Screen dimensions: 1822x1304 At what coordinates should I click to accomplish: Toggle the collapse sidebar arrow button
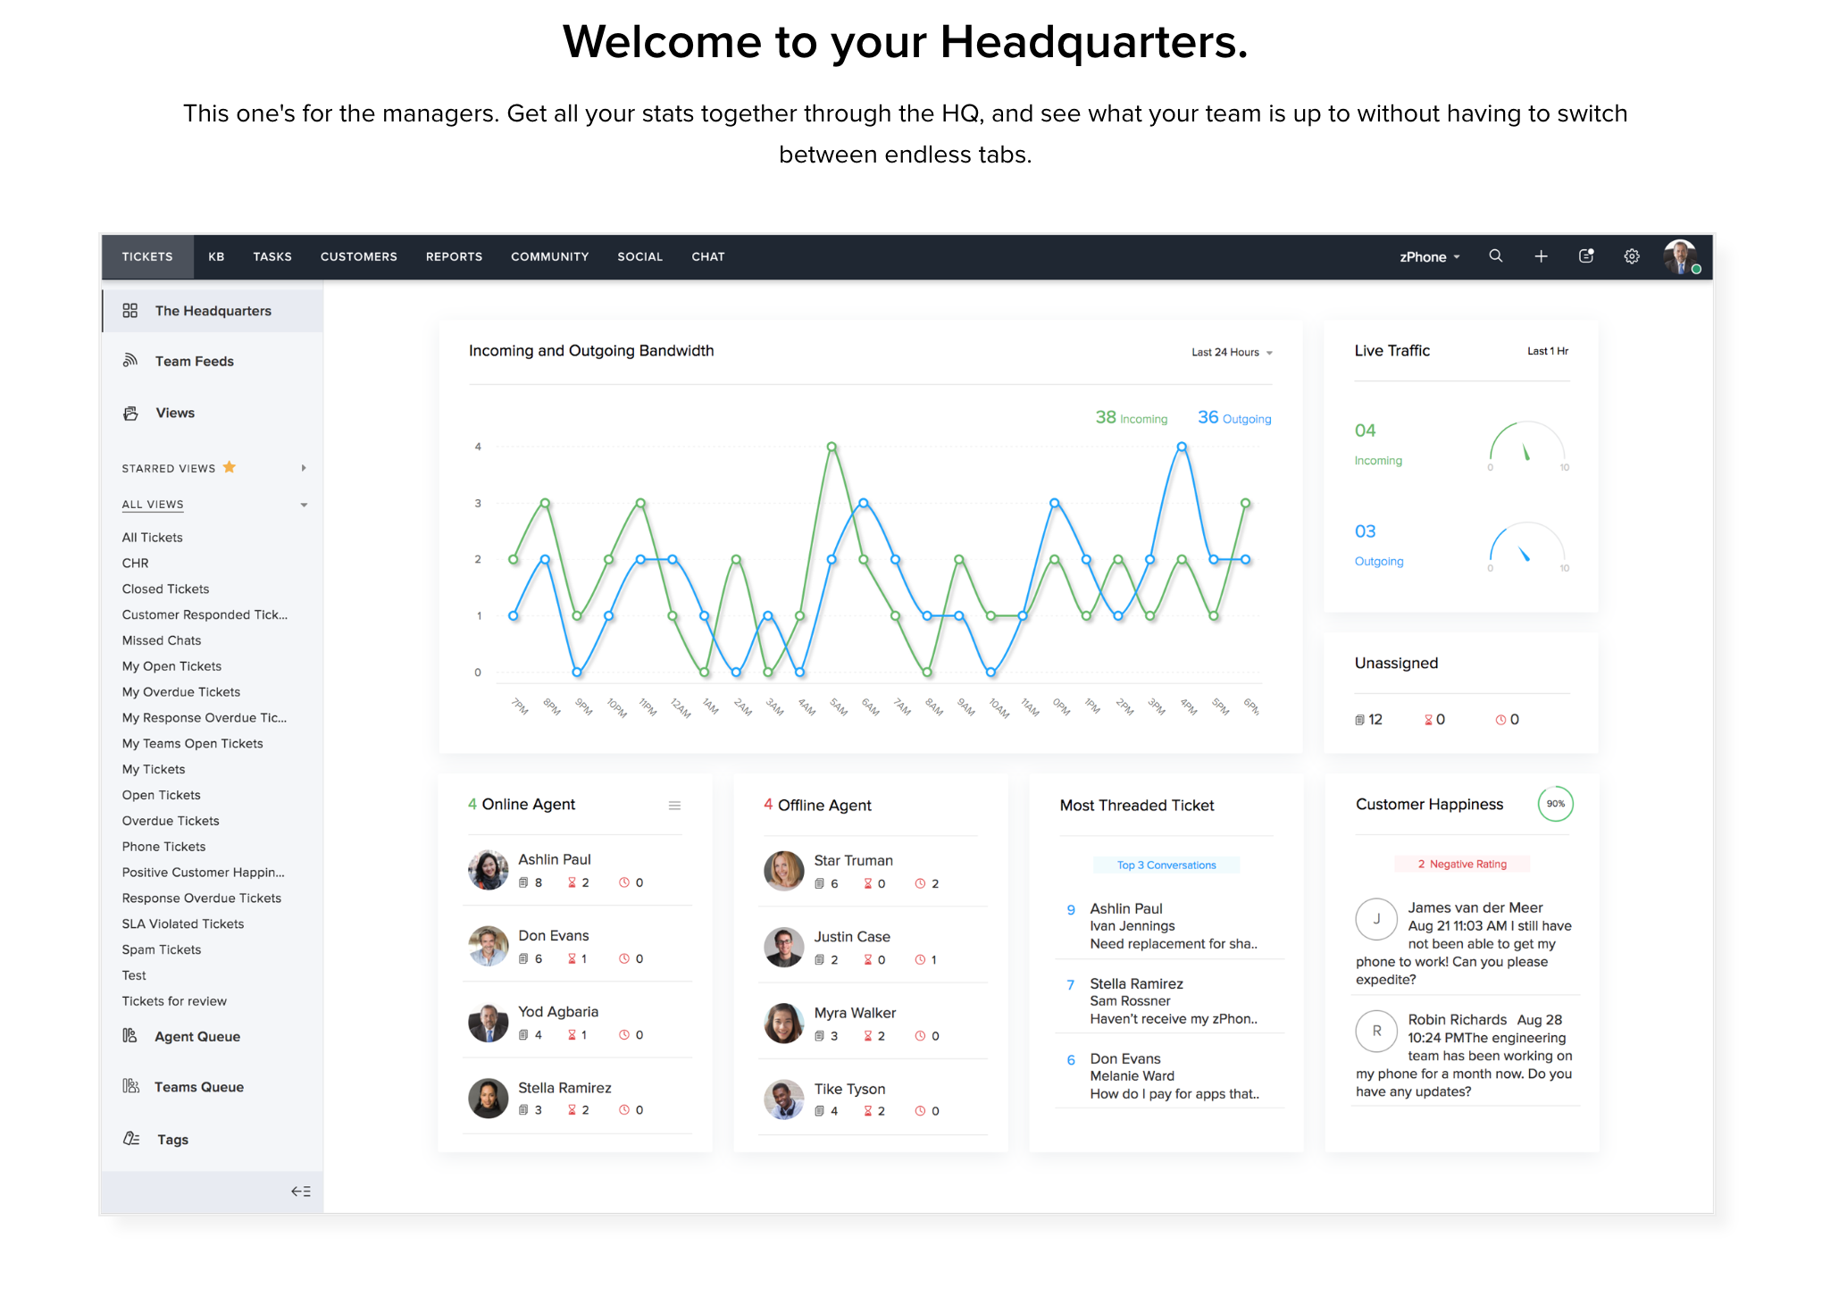point(301,1190)
